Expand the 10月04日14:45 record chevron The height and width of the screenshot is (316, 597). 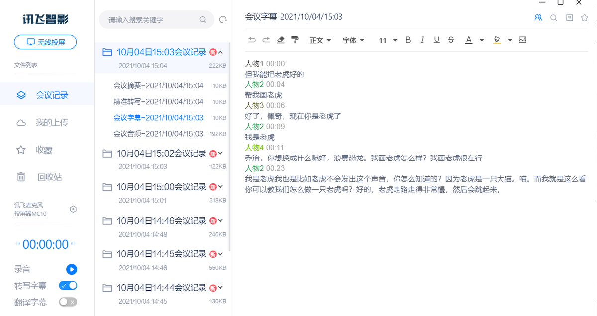[x=220, y=254]
